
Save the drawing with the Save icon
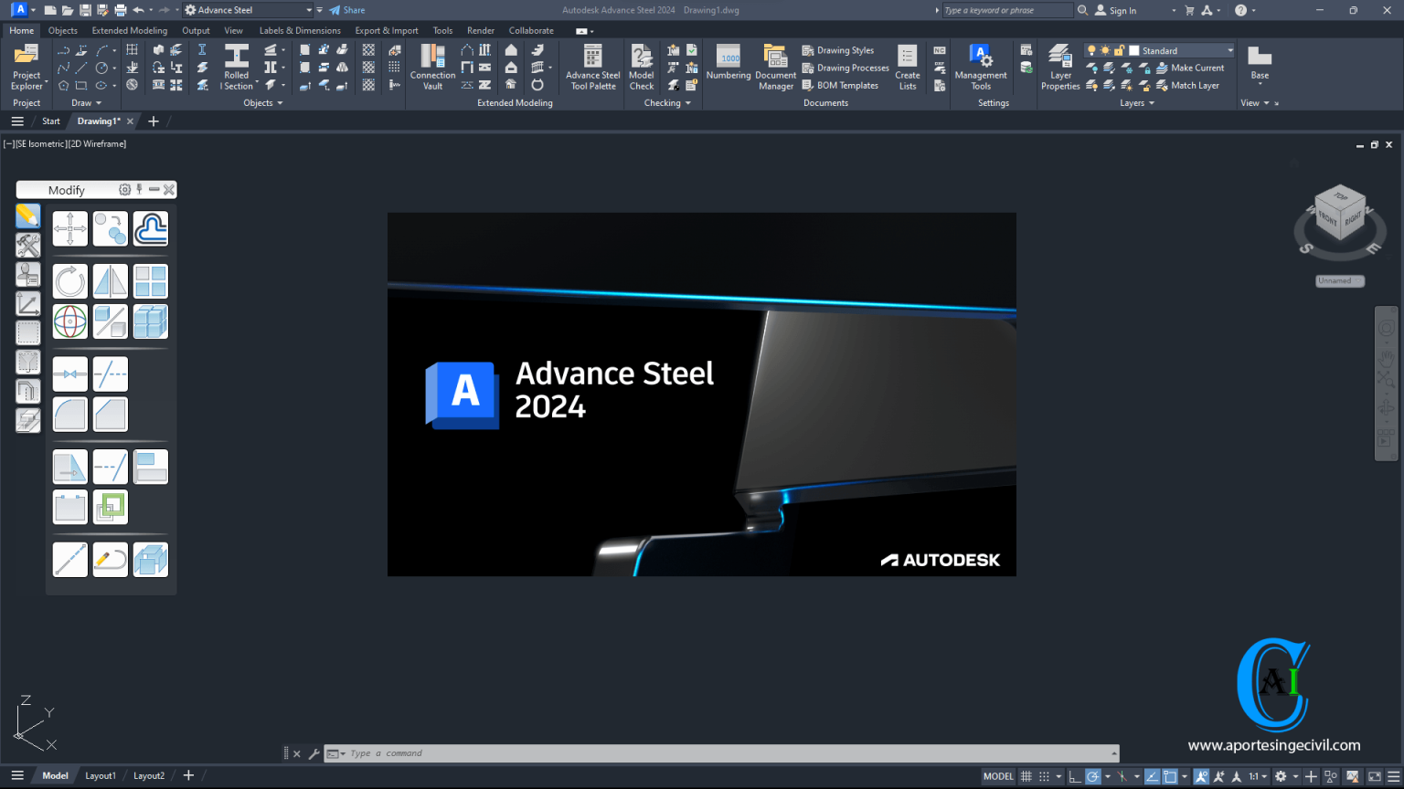click(85, 10)
